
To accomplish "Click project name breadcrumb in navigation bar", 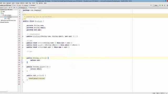I will coord(6,5).
